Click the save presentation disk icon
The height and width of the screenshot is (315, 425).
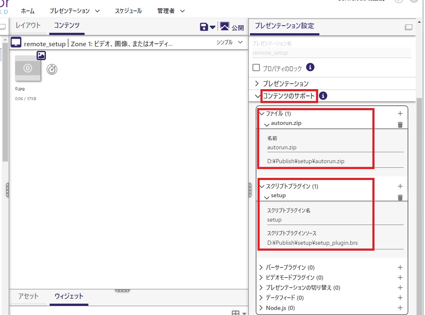pos(204,27)
